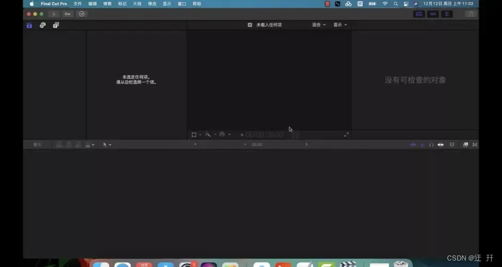Open the 显示 view options dropdown
The height and width of the screenshot is (267, 502).
340,25
